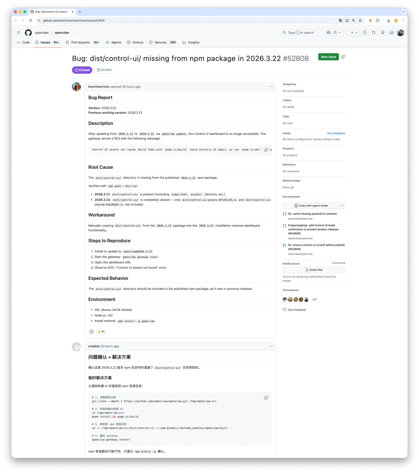Bookmark this page with the star icon

360,21
